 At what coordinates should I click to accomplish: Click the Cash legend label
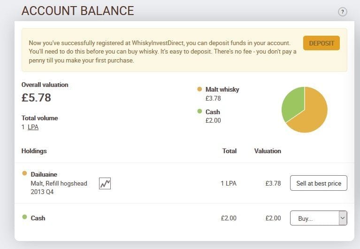pyautogui.click(x=213, y=112)
